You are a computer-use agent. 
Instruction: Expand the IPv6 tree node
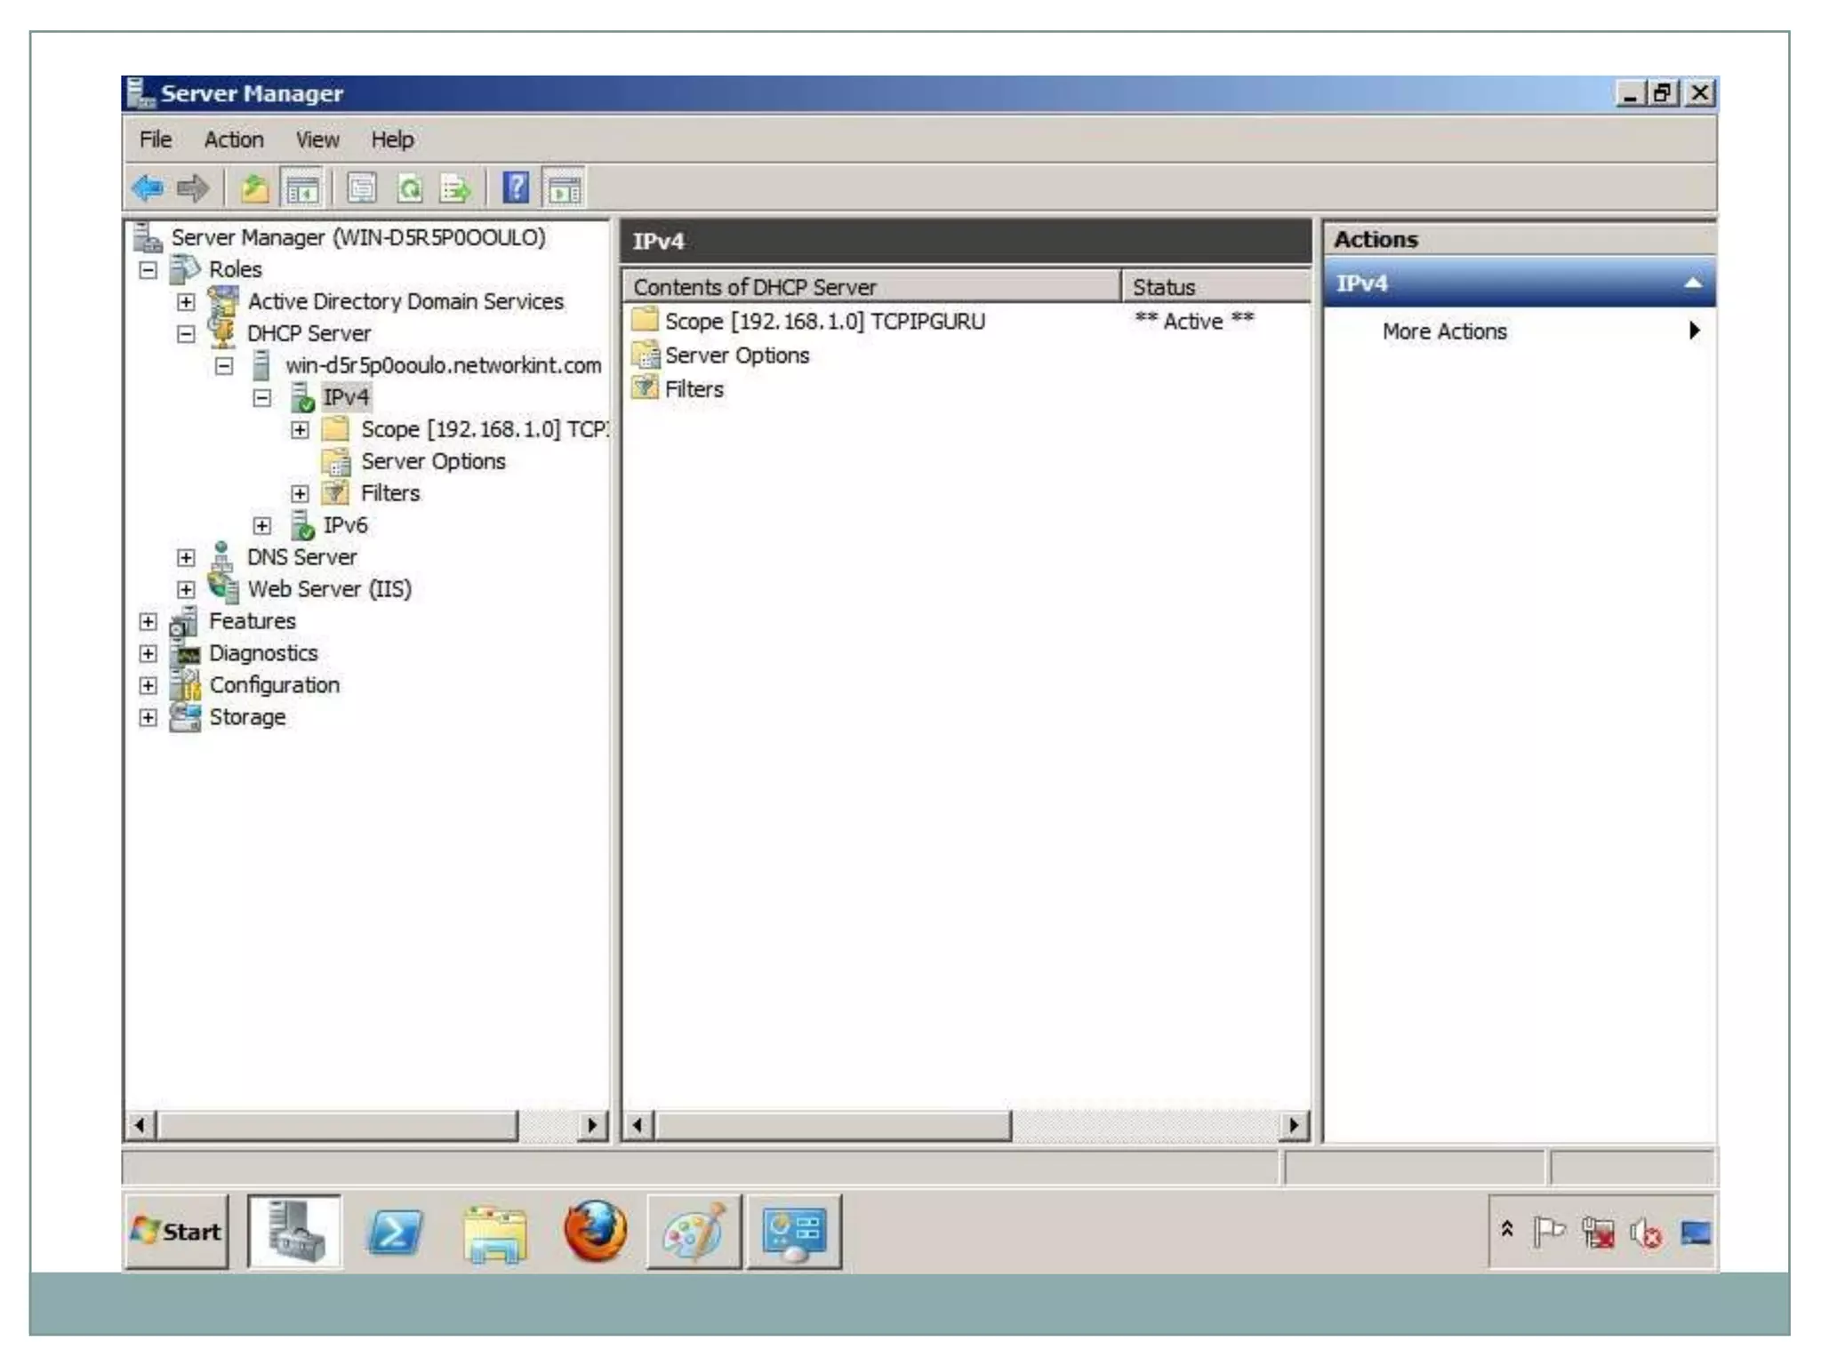coord(262,525)
